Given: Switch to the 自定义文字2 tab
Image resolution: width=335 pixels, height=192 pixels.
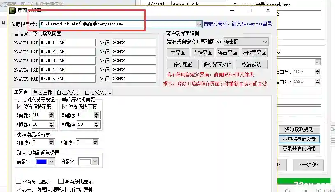Looking at the screenshot, I should pos(98,93).
